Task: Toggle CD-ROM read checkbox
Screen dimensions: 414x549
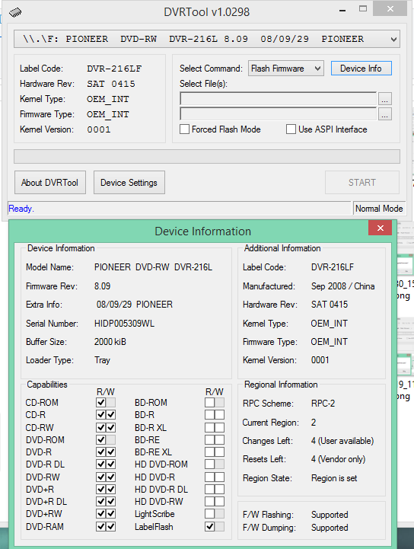Action: tap(100, 402)
